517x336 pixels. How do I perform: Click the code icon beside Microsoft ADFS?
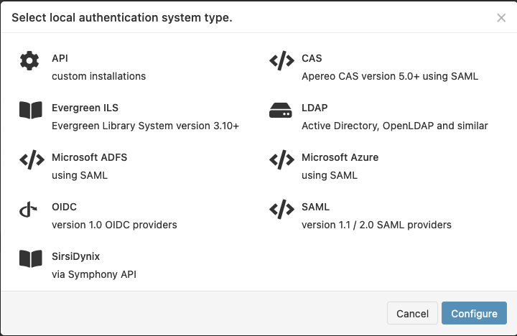tap(31, 159)
